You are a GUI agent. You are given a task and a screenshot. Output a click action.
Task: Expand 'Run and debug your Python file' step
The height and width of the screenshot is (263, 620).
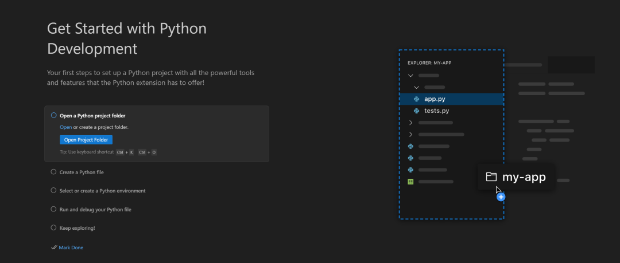click(95, 210)
